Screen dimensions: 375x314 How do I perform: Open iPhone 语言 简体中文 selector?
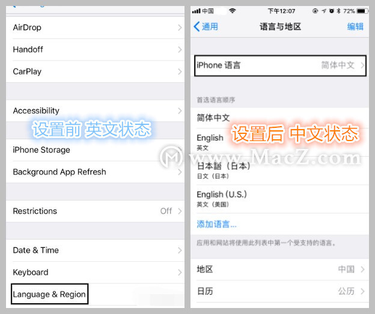click(x=280, y=65)
